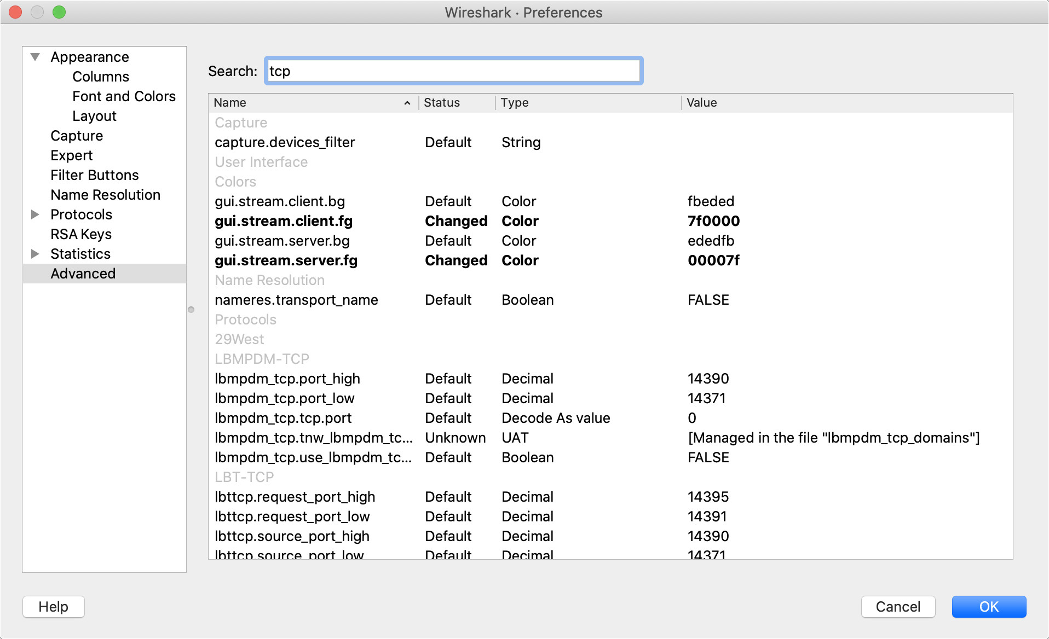
Task: Toggle the lbmpdm_tcp.use_lbmpdm_tc... Boolean value
Action: (x=708, y=457)
